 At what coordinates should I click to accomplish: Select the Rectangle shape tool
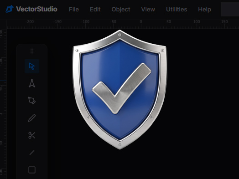point(32,170)
